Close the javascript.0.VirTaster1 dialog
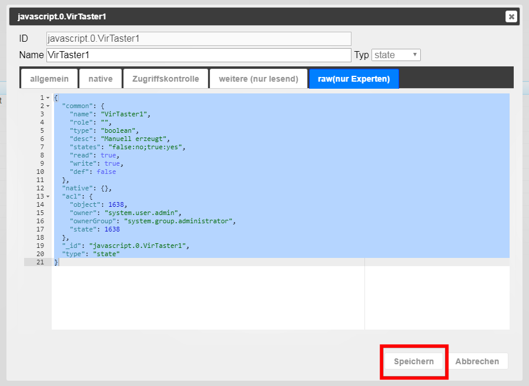 pos(511,16)
